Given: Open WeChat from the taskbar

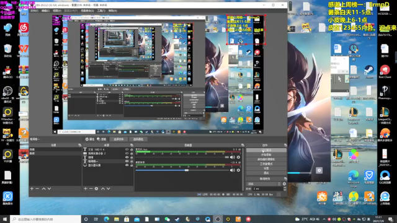Looking at the screenshot, I should [x=167, y=219].
